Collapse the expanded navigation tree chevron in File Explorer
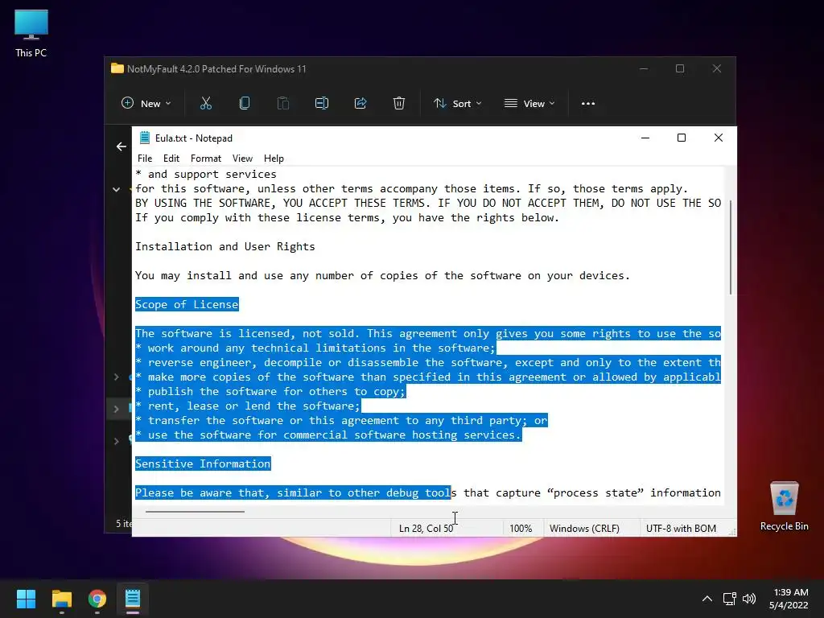Screen dimensions: 824x618 [116, 189]
